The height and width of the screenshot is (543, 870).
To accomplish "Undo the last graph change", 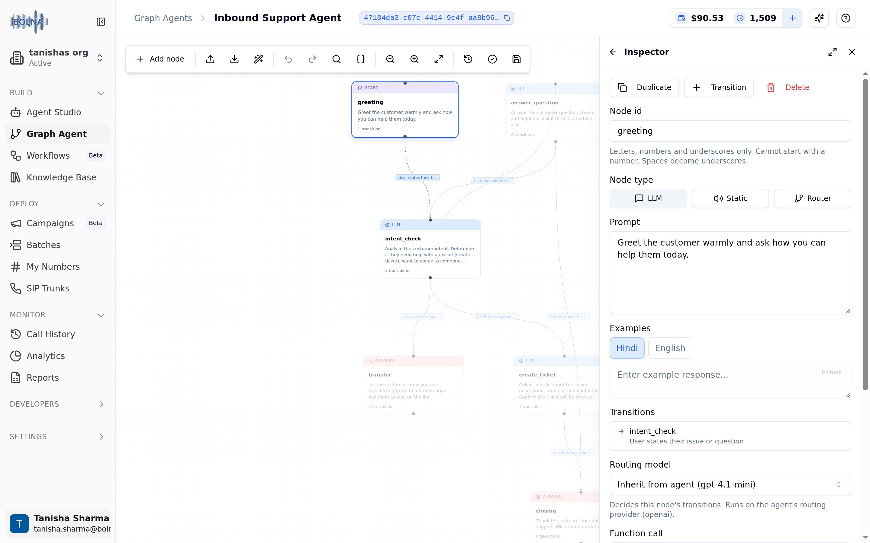I will 288,59.
